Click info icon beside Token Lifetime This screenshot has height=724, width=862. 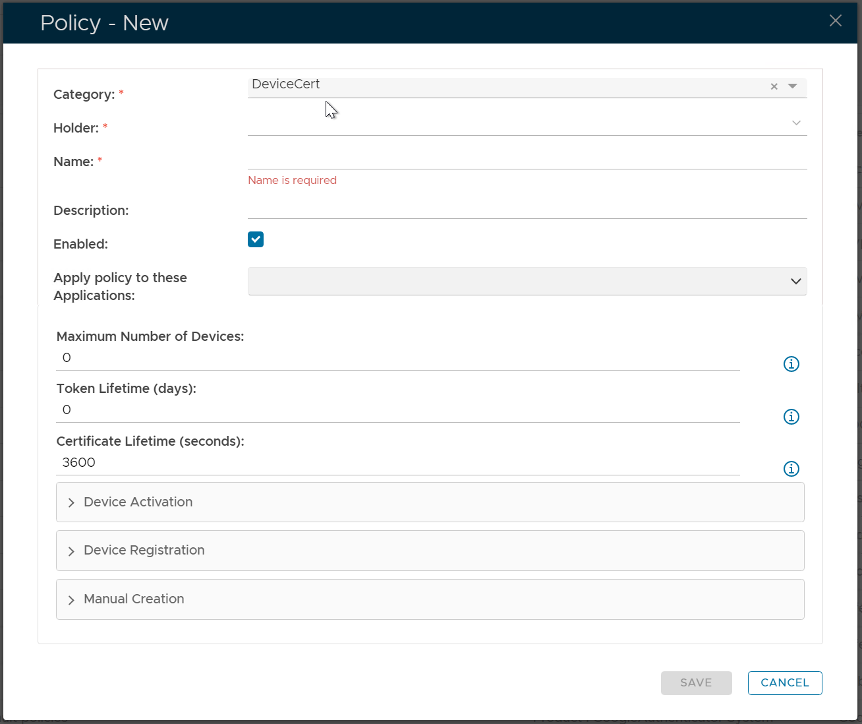tap(791, 417)
